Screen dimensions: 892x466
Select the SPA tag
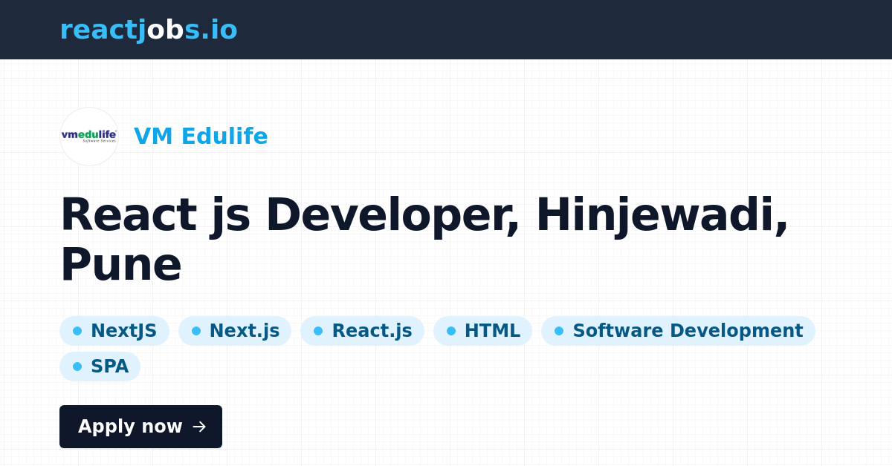[100, 367]
